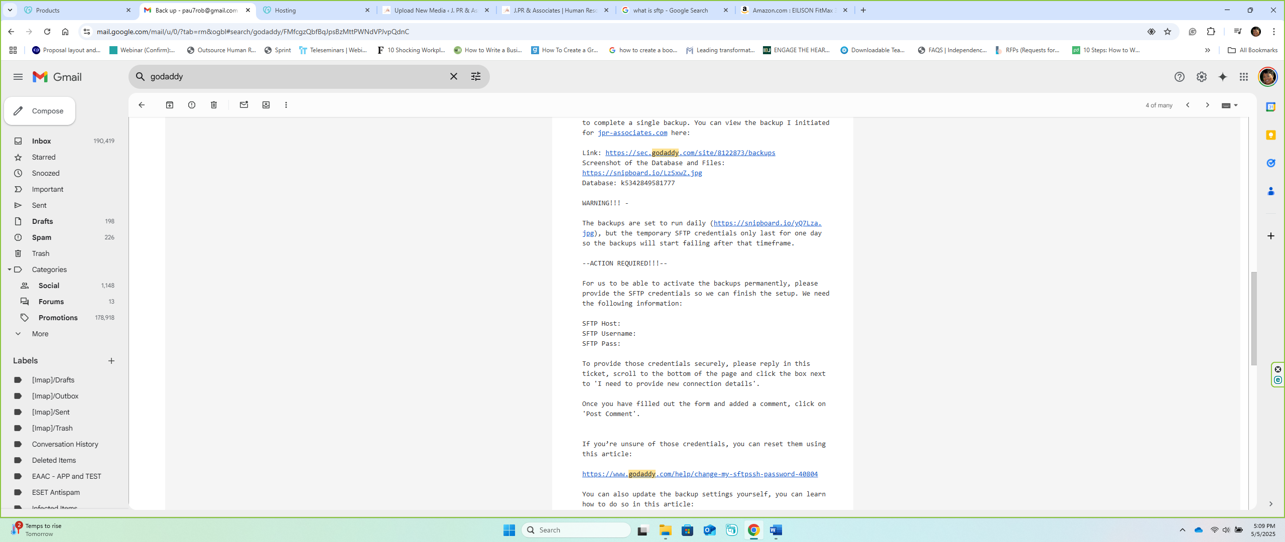Viewport: 1285px width, 542px height.
Task: Click the Move to icon in toolbar
Action: [266, 105]
